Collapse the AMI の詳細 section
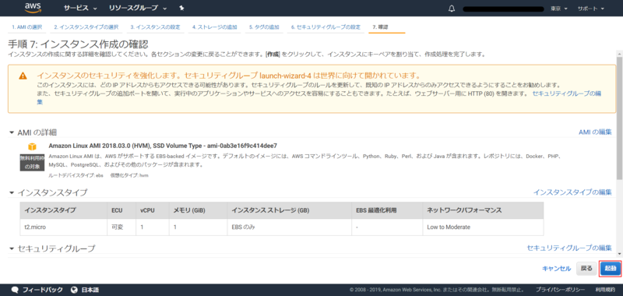Screen dimensions: 623x296 [x=12, y=132]
